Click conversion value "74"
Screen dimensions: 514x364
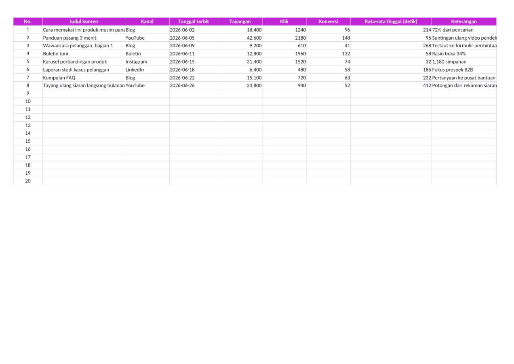coord(328,61)
